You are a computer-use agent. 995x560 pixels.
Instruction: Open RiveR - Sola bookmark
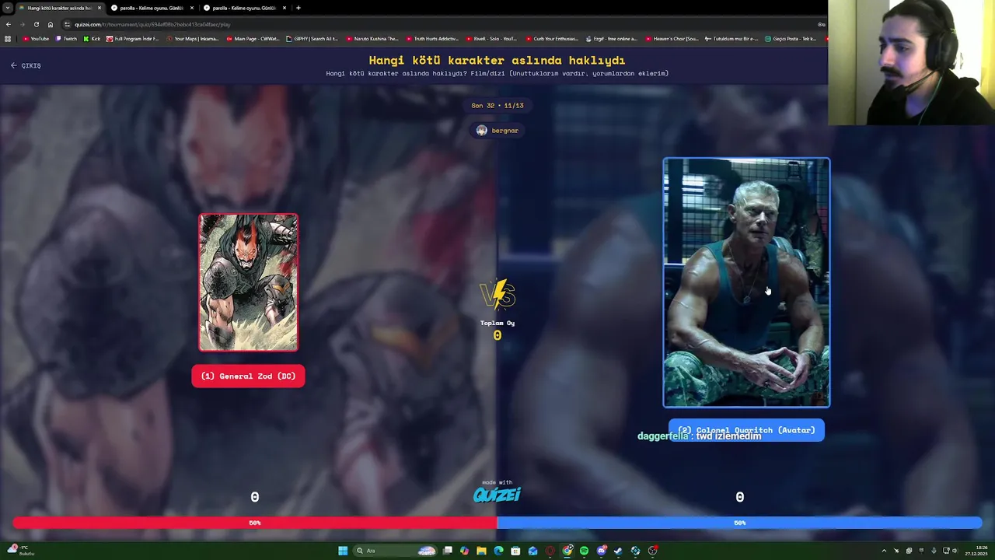(492, 38)
